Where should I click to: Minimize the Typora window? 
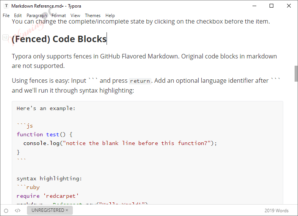pyautogui.click(x=254, y=6)
